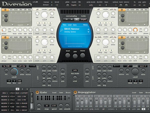Click the preset search magnifier icon

click(61, 30)
